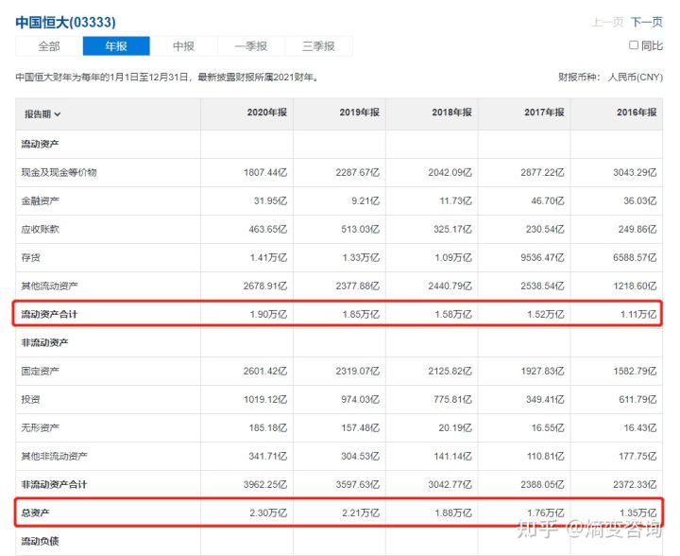Click the 3042.77亿 non-current total
Viewport: 680px width, 556px height.
pos(450,484)
